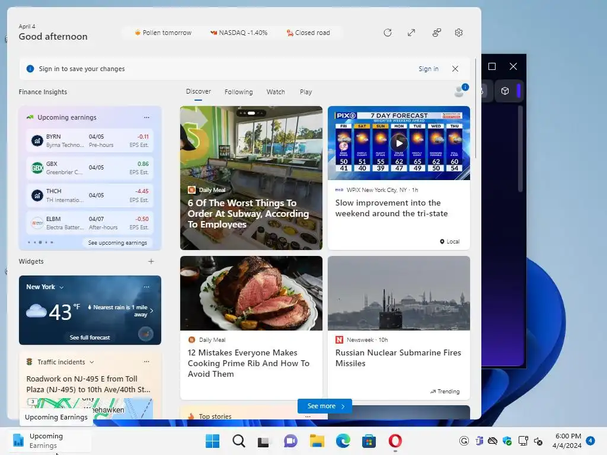Expand widgets board to full view

click(411, 33)
